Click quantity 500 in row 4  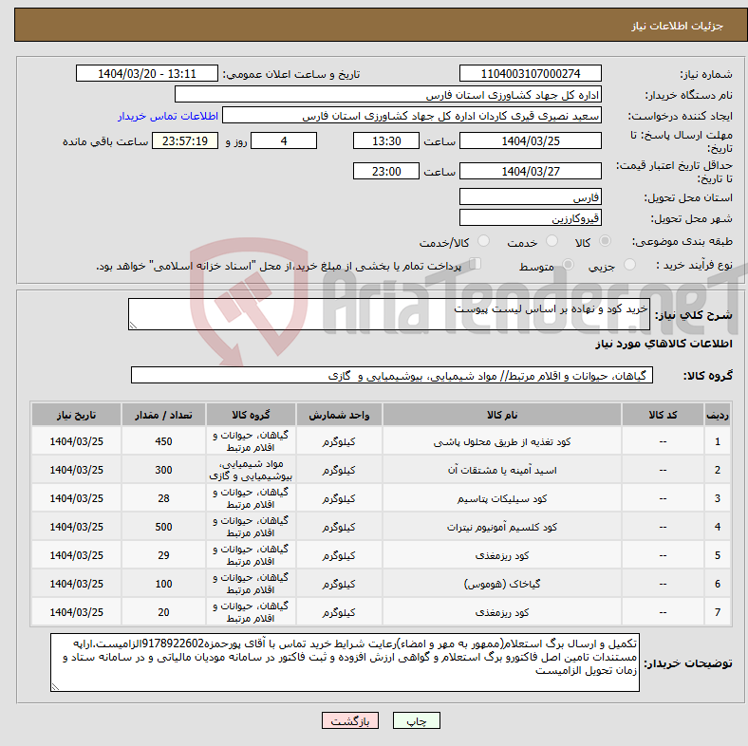163,527
